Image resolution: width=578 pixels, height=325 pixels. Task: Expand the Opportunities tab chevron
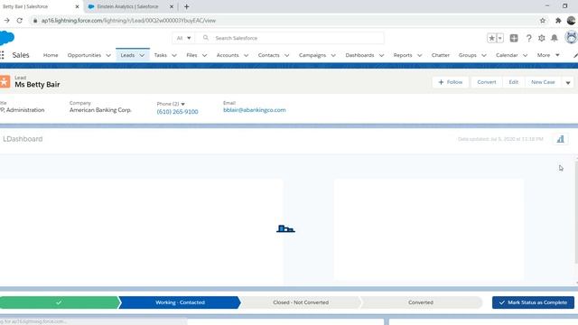108,55
